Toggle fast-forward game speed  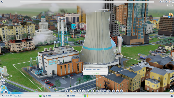(11, 96)
